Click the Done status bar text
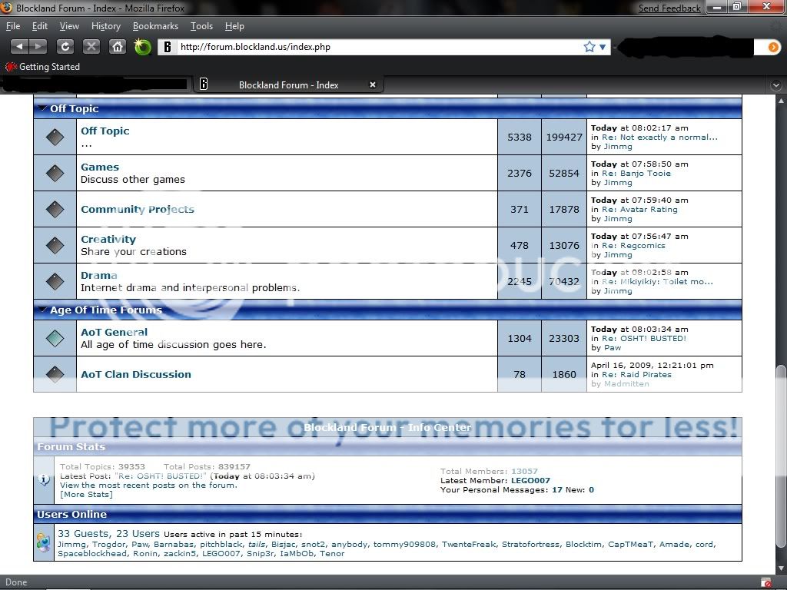Viewport: 787px width, 590px height. 16,582
